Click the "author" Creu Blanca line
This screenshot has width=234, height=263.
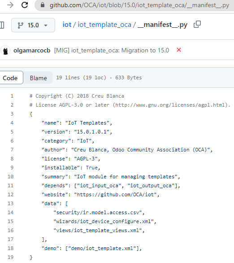click(127, 150)
